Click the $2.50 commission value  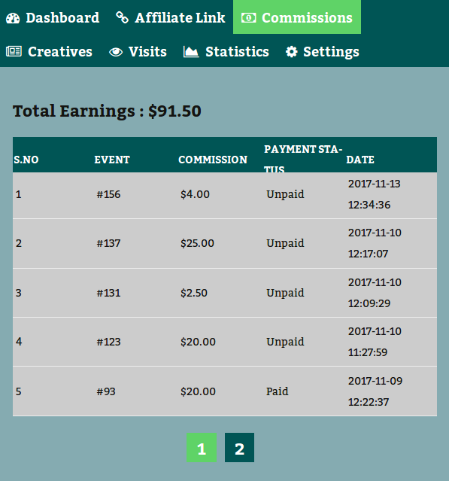(x=194, y=293)
